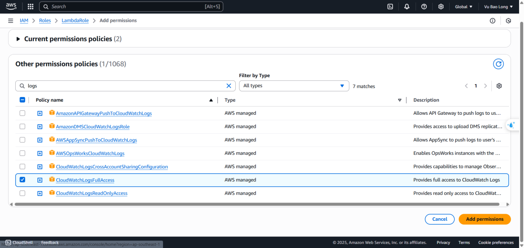This screenshot has height=248, width=524.
Task: Go to IAM breadcrumb
Action: [x=24, y=21]
